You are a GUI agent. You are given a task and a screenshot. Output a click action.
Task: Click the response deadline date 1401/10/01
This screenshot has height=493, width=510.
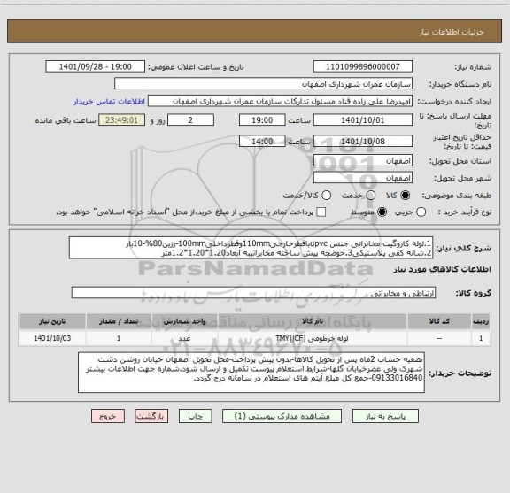(x=363, y=120)
